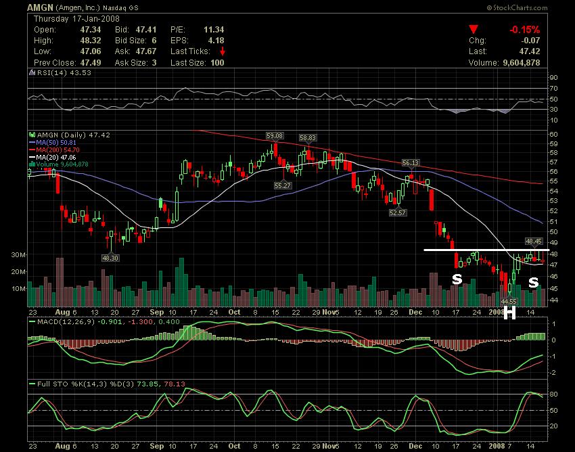Screen dimensions: 575x452
Task: Click the green Volume legend entry
Action: point(62,164)
